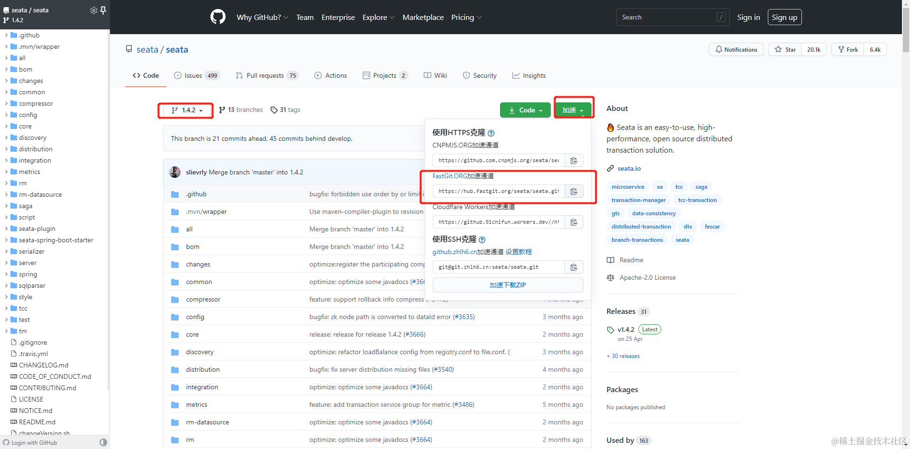Open the Security tab
This screenshot has height=449, width=910.
(x=480, y=75)
